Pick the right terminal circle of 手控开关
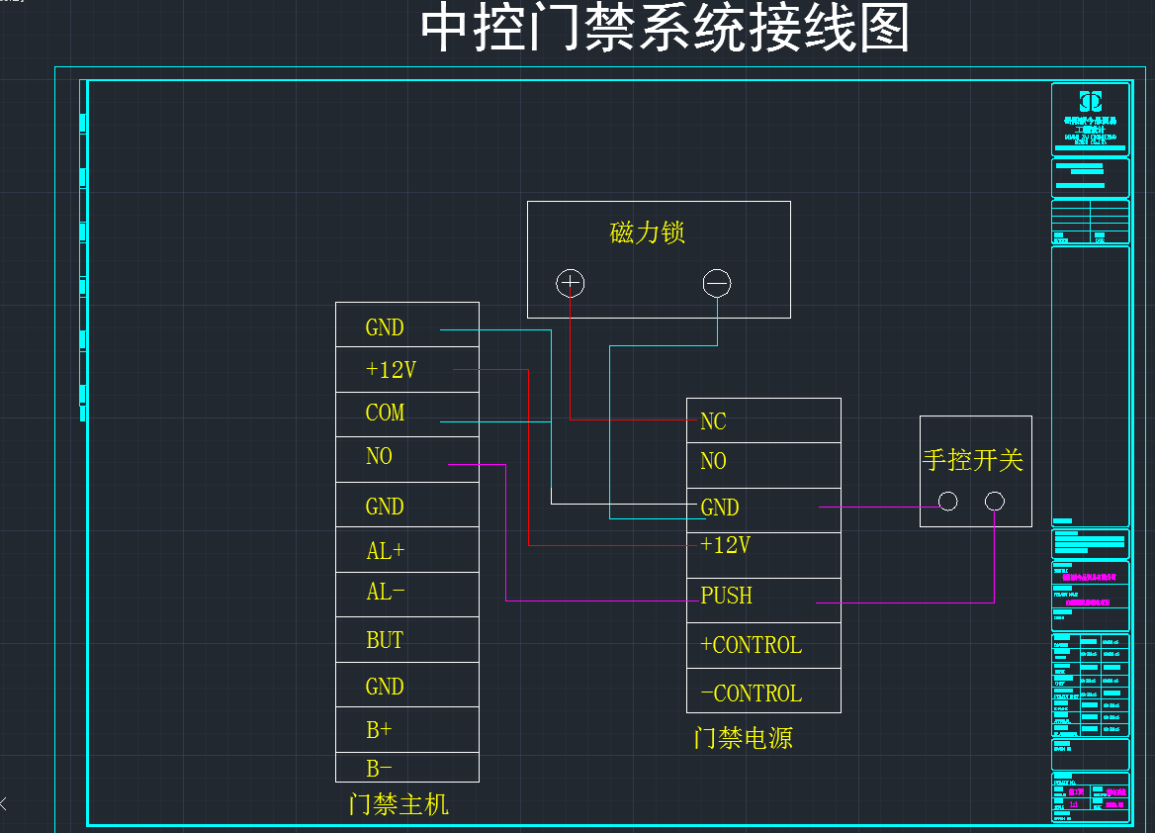This screenshot has width=1155, height=833. [995, 502]
